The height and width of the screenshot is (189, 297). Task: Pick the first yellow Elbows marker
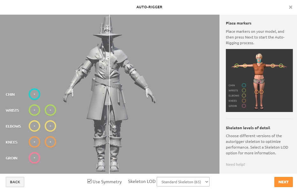click(34, 126)
